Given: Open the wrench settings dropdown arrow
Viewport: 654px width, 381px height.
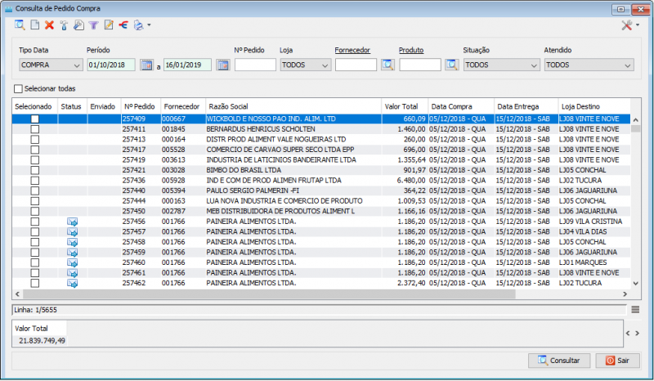Looking at the screenshot, I should tap(638, 25).
